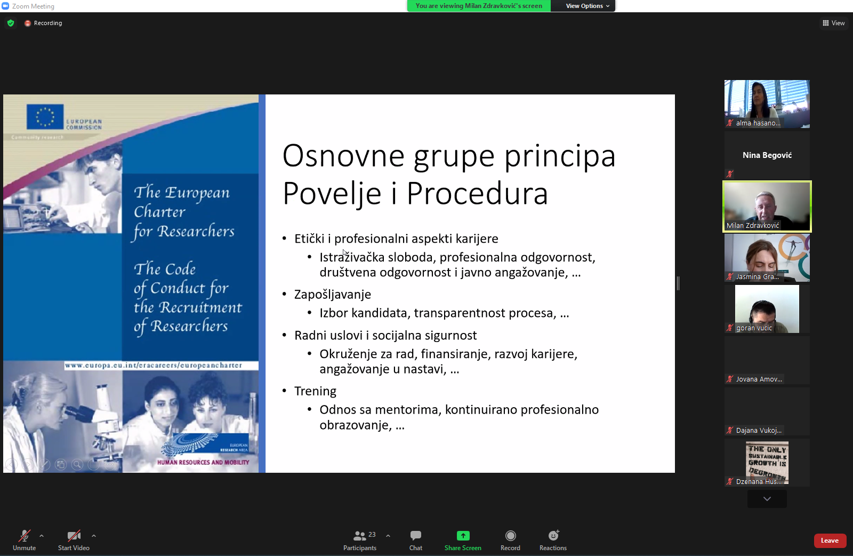Click the green Share Screen icon

click(x=463, y=536)
